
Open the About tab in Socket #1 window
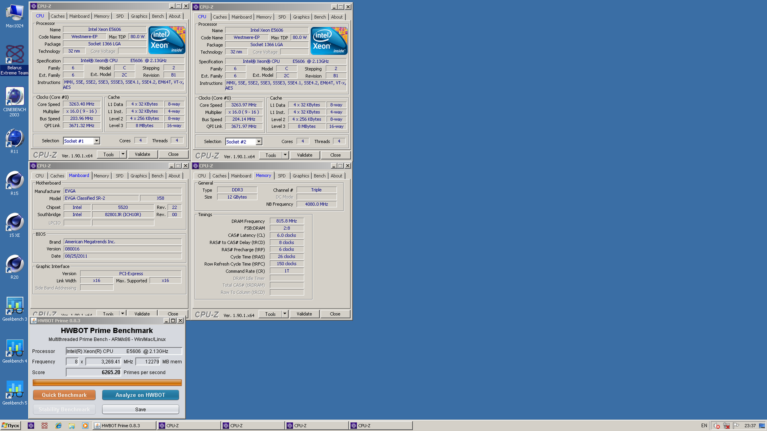coord(175,16)
